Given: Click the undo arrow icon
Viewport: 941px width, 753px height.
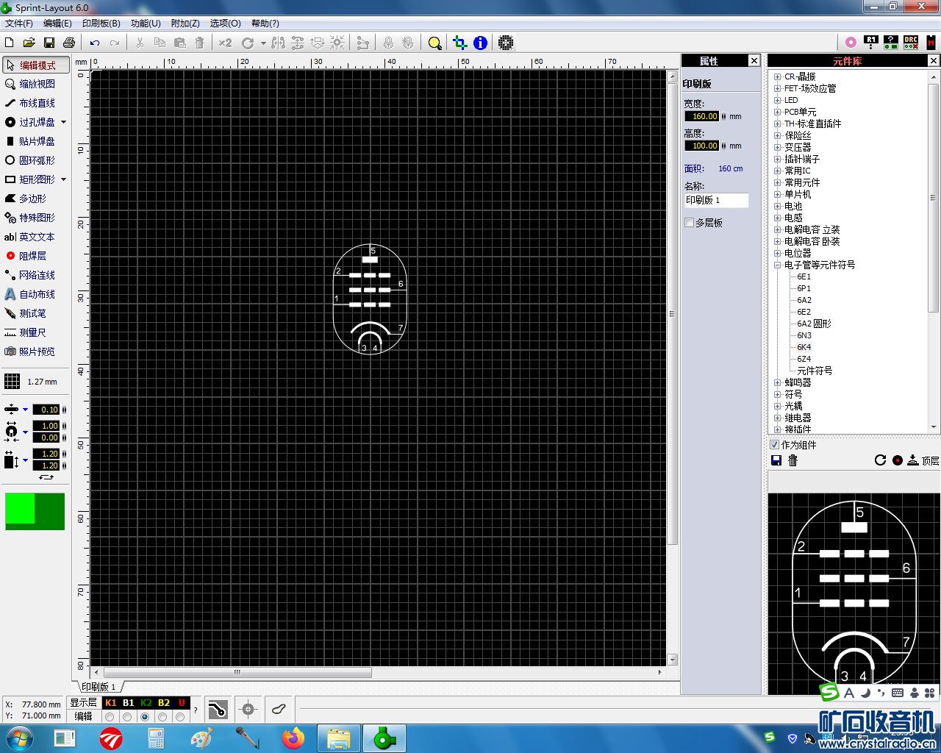Looking at the screenshot, I should [x=95, y=43].
